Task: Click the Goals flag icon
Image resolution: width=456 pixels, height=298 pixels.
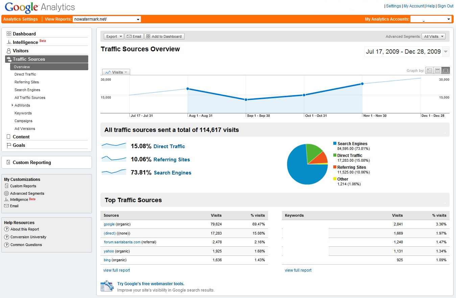Action: pyautogui.click(x=9, y=145)
